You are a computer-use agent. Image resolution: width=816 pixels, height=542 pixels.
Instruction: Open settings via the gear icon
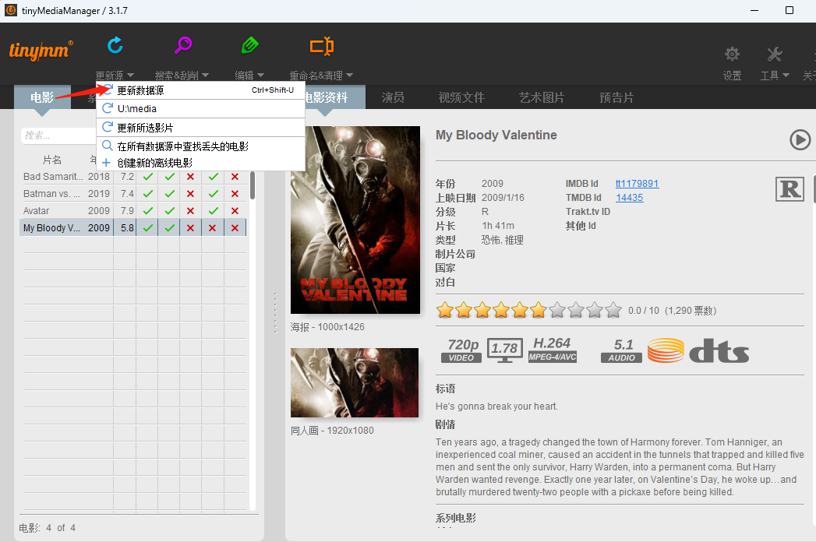point(732,54)
